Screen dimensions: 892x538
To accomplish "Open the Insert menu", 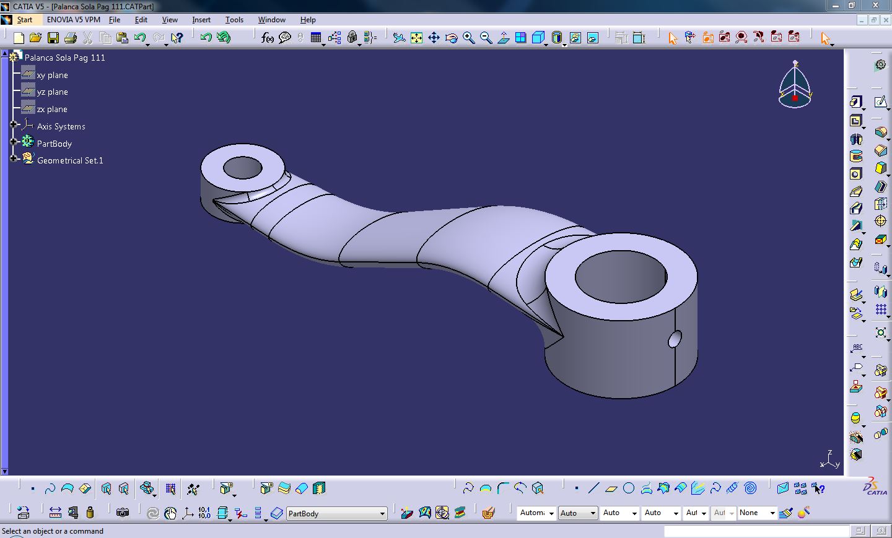I will [201, 20].
